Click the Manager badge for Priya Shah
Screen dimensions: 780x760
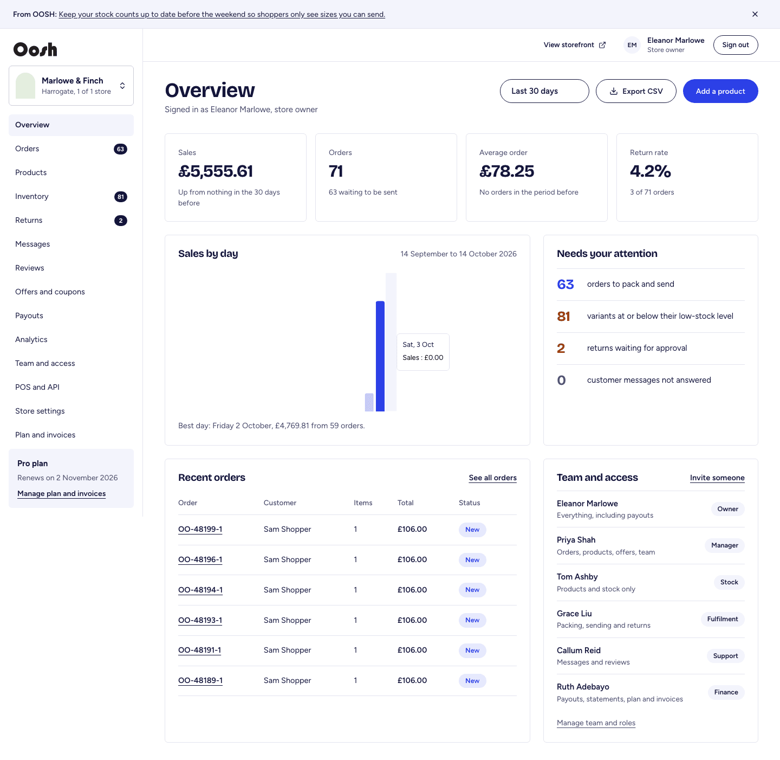725,545
